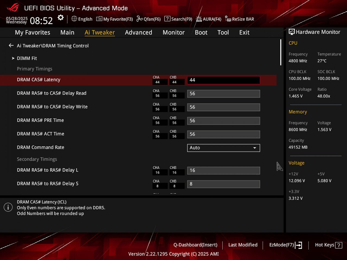Click memory voltage 1.563 V value
Image resolution: width=347 pixels, height=260 pixels.
click(324, 130)
